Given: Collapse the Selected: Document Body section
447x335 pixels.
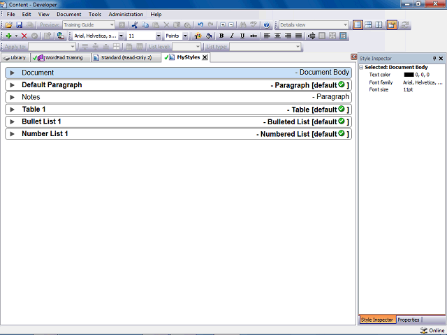Looking at the screenshot, I should (x=362, y=68).
